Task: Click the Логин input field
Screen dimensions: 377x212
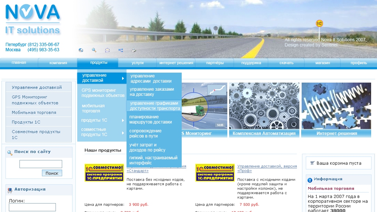Action: pos(32,207)
